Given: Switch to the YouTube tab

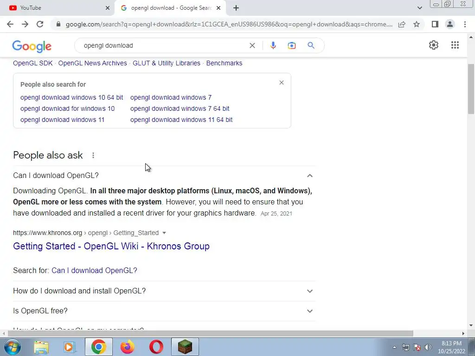Looking at the screenshot, I should coord(58,8).
